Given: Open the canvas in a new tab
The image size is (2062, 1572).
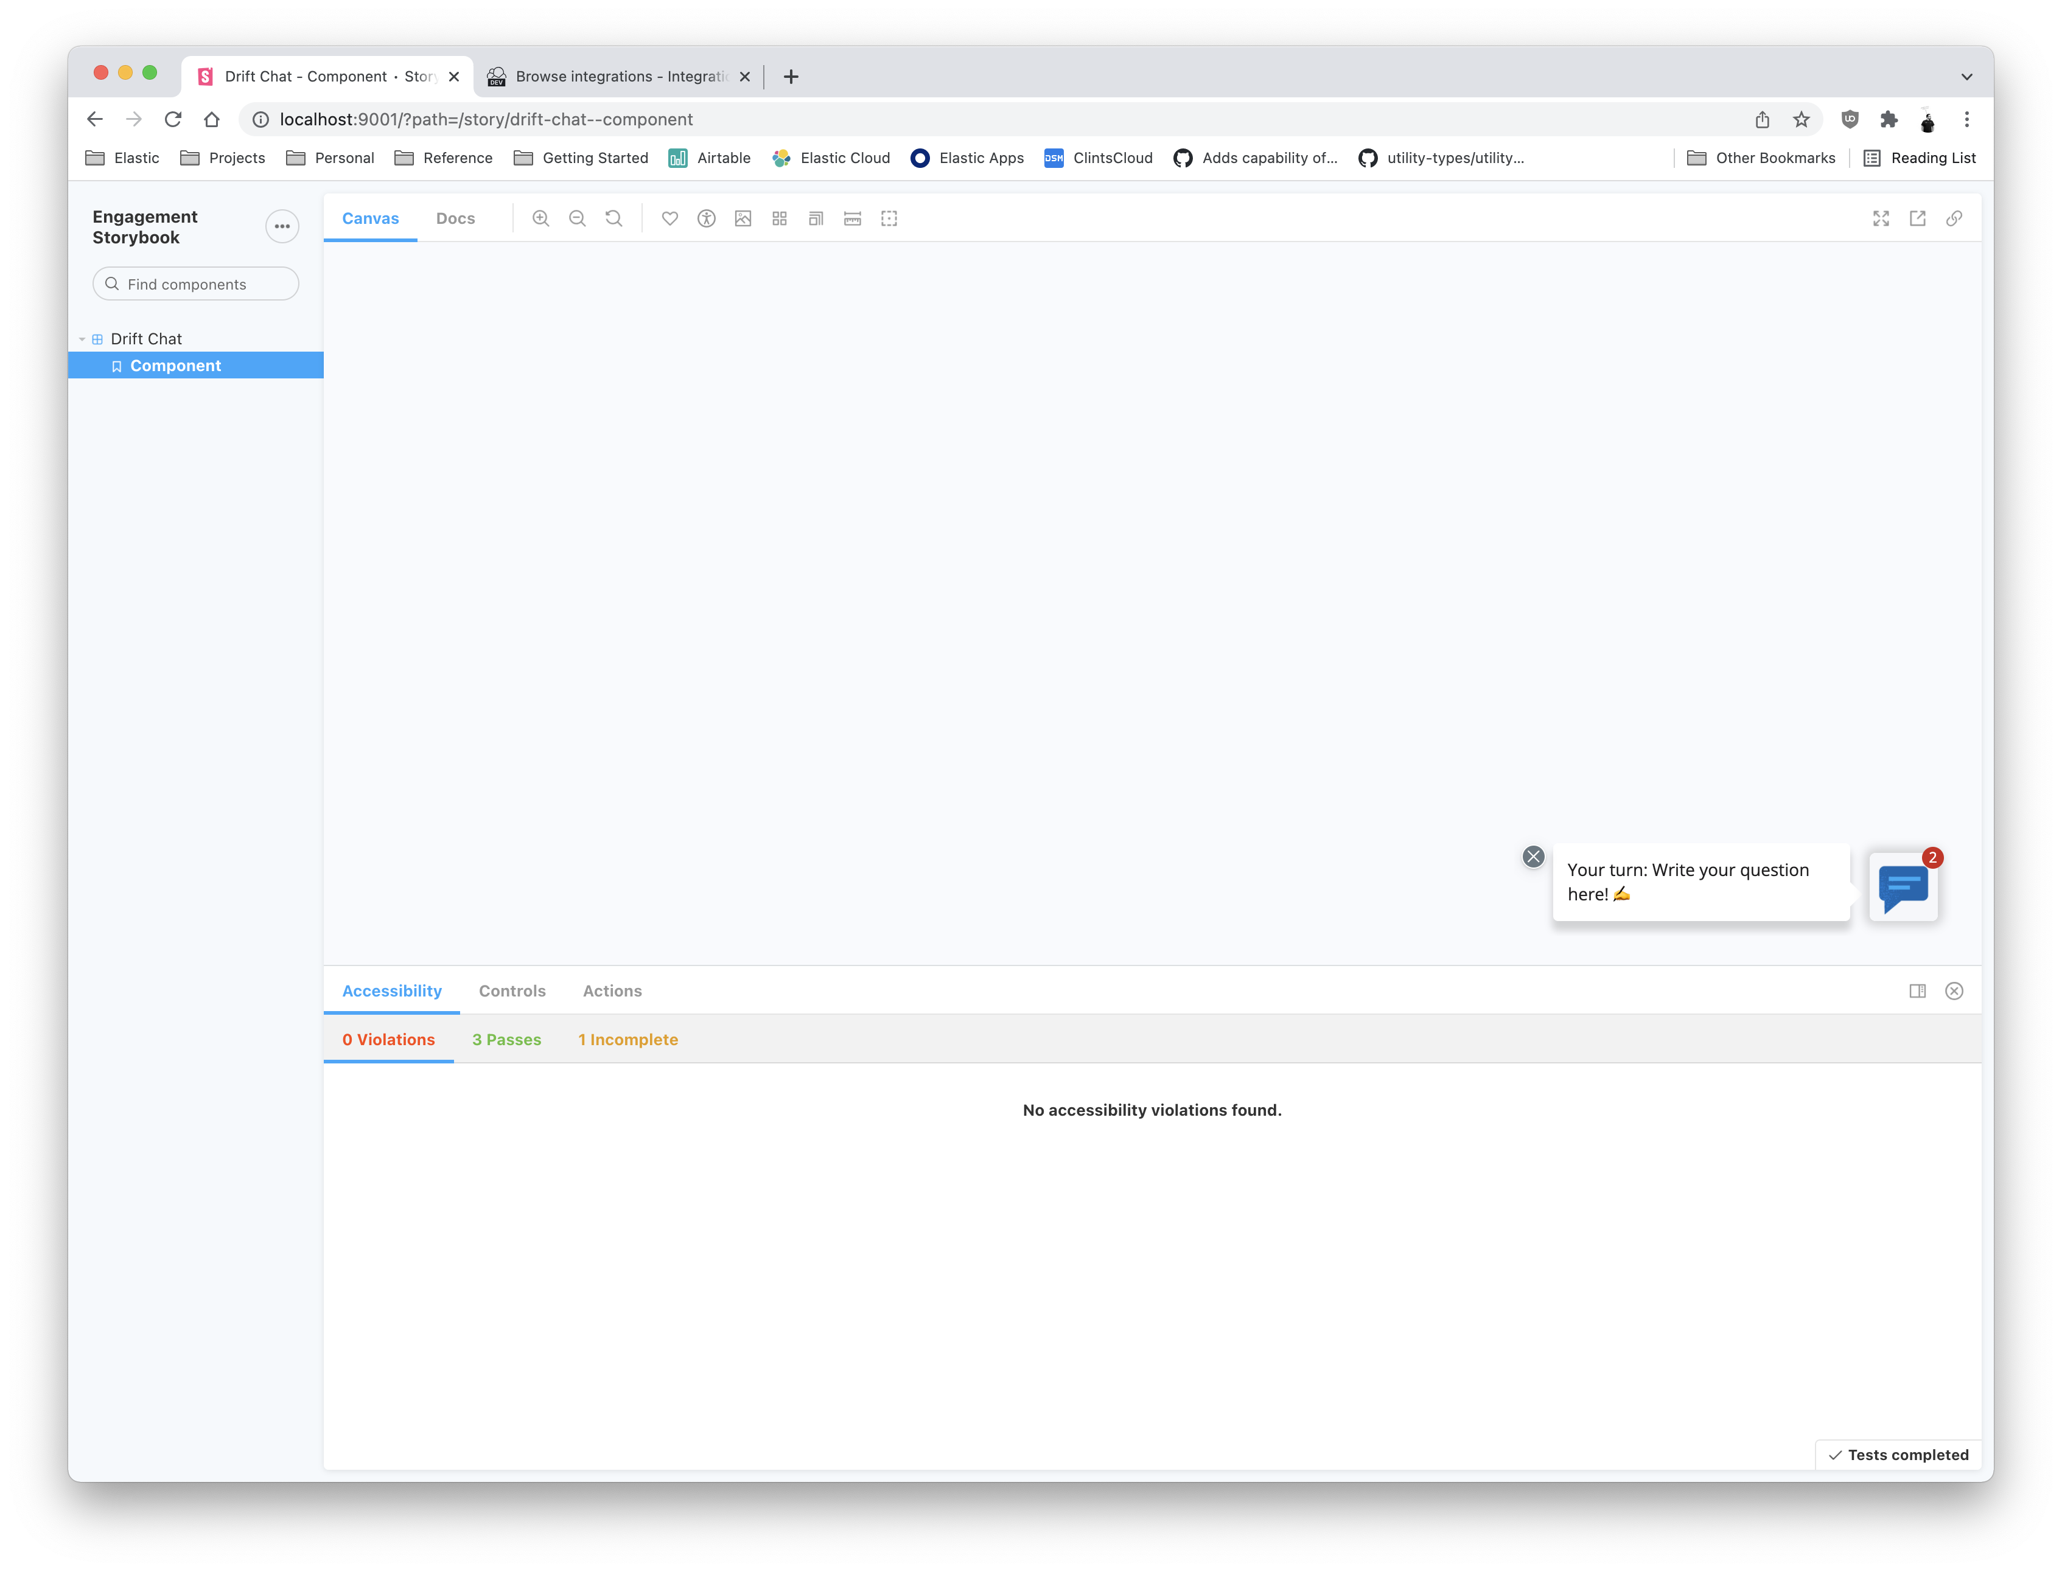Looking at the screenshot, I should click(1918, 218).
